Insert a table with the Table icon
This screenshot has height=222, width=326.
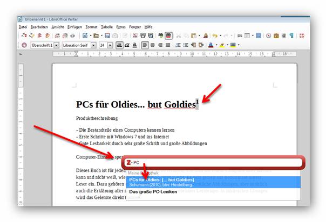point(247,35)
